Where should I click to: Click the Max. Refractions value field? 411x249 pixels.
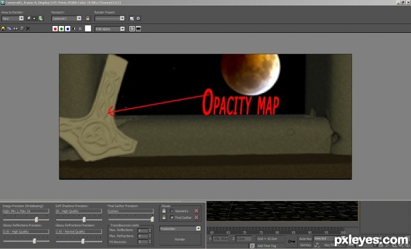(x=143, y=236)
